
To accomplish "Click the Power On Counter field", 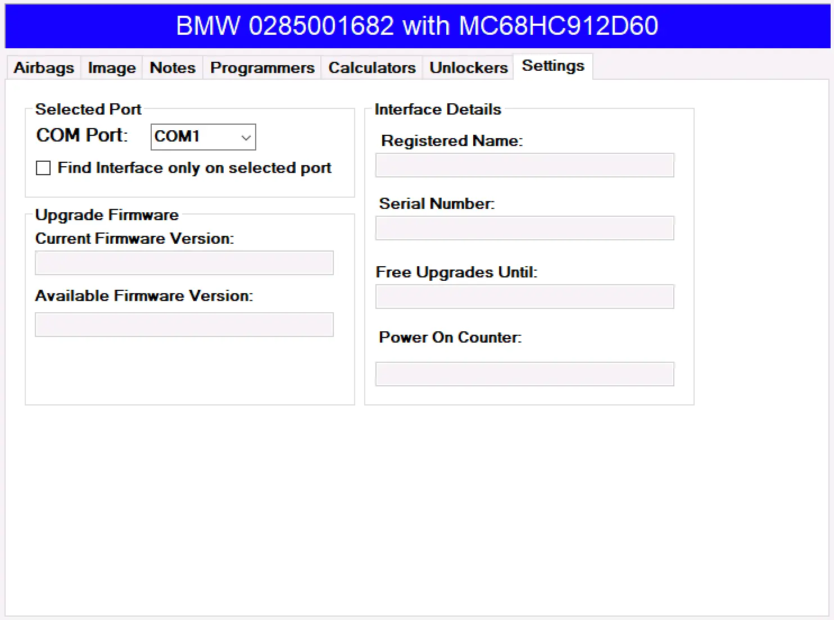I will (524, 374).
